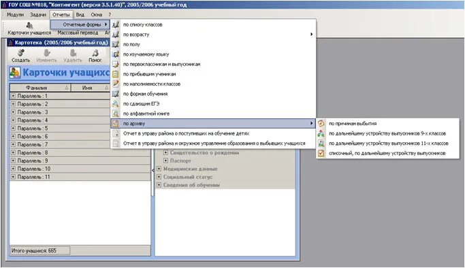This screenshot has width=465, height=268.
Task: Sort by the Имя column header
Action: (91, 88)
